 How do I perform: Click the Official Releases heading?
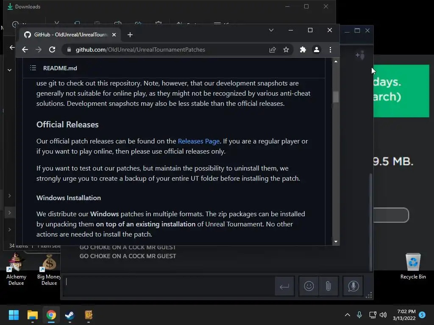pos(67,125)
